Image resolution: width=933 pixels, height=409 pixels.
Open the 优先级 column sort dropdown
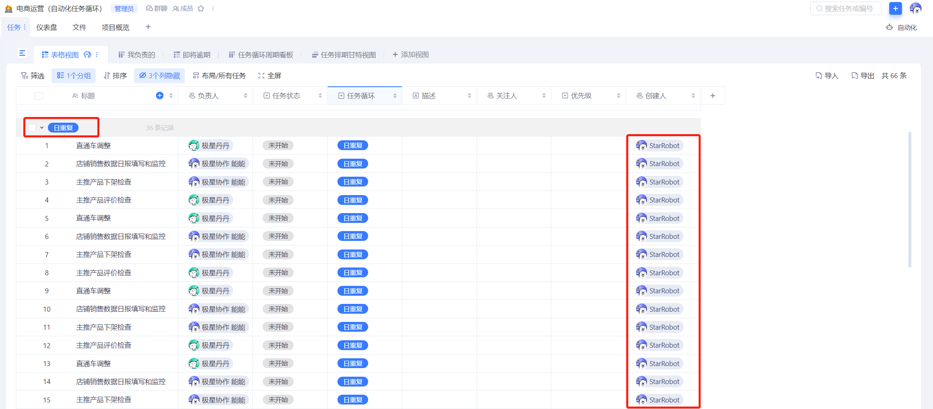click(618, 95)
